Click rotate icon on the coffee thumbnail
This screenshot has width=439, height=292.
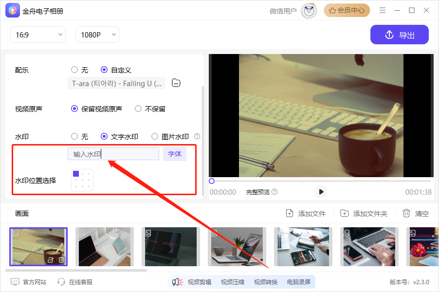(50, 260)
